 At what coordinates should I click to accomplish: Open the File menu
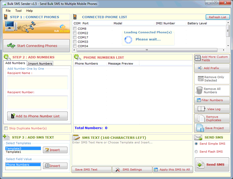[x=8, y=11]
